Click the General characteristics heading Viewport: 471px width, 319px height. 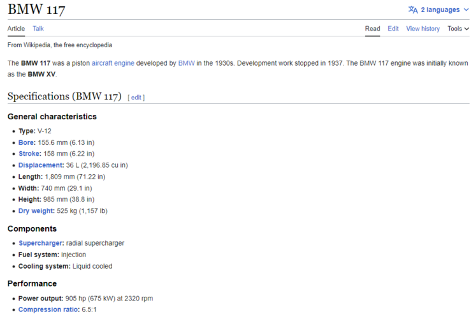pyautogui.click(x=52, y=117)
